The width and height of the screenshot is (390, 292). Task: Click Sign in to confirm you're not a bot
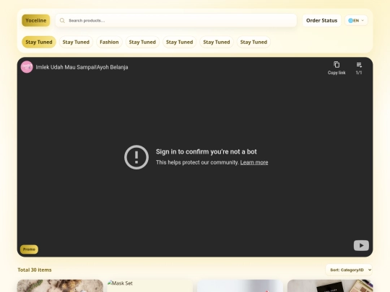tap(206, 151)
